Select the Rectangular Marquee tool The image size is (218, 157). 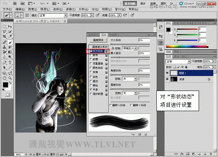(4, 26)
